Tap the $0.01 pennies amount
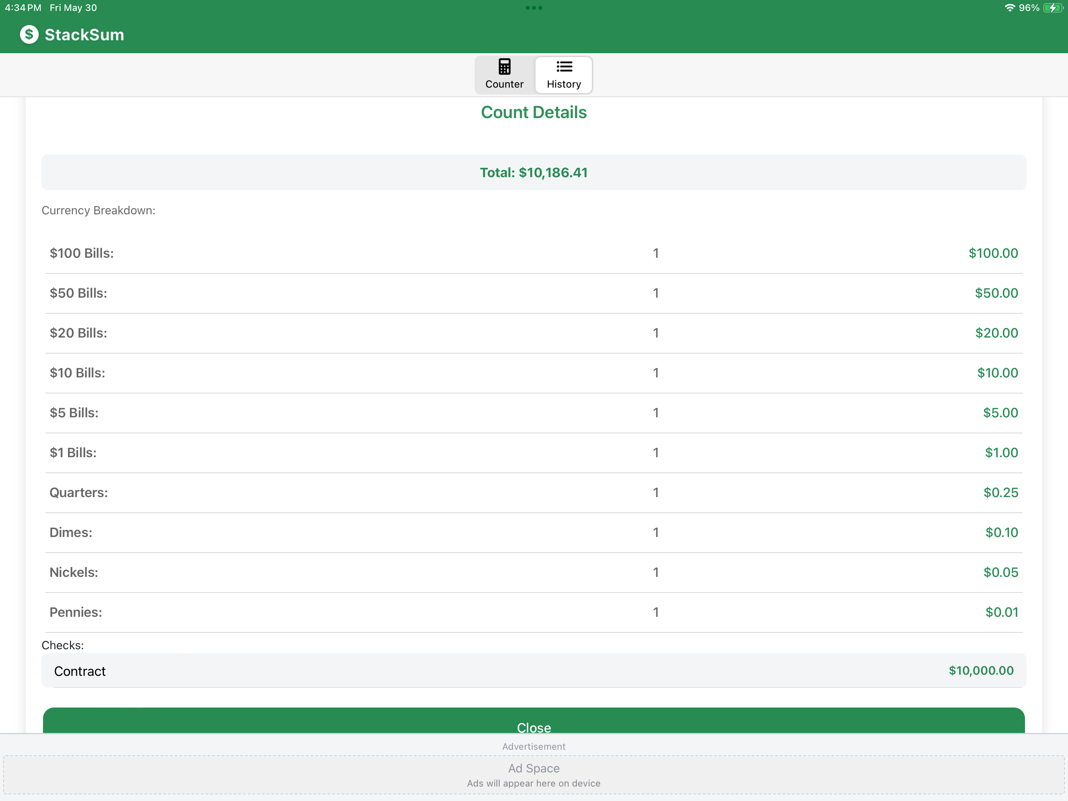This screenshot has height=801, width=1068. pos(1002,612)
